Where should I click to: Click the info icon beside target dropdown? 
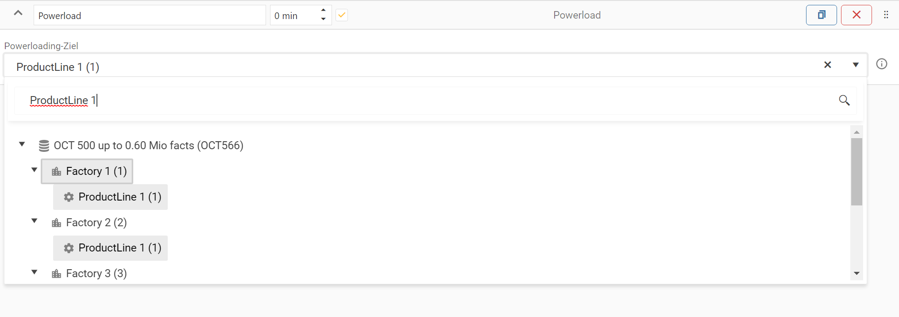[881, 64]
